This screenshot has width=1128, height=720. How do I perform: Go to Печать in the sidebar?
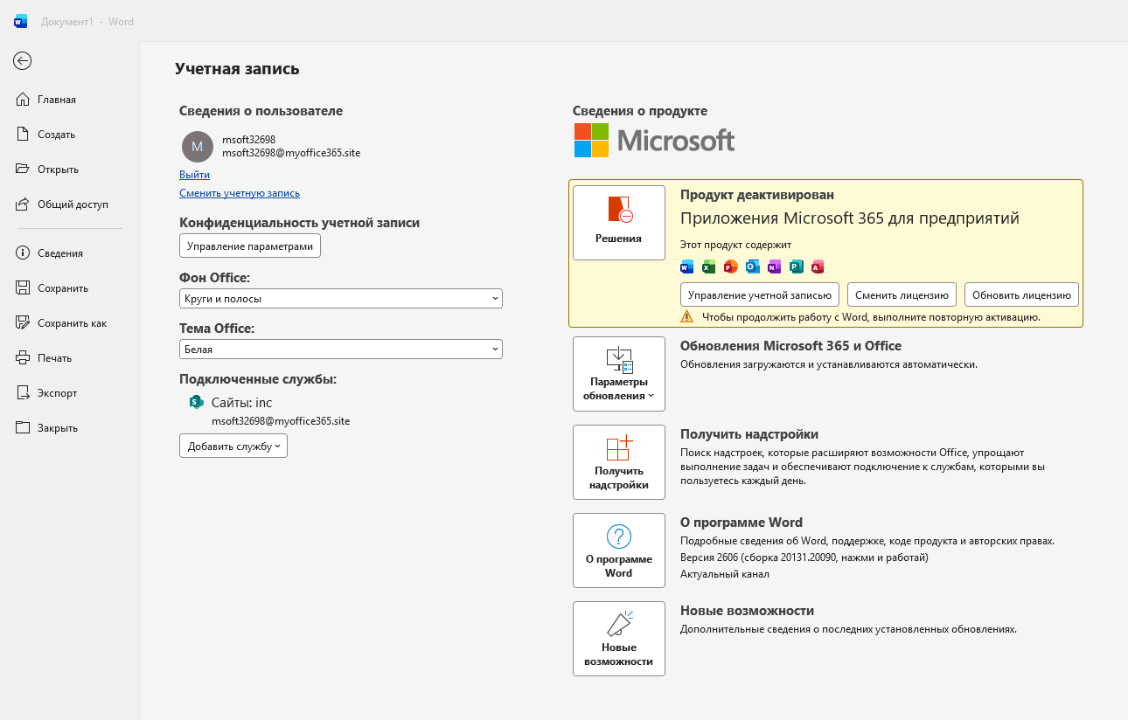point(54,358)
